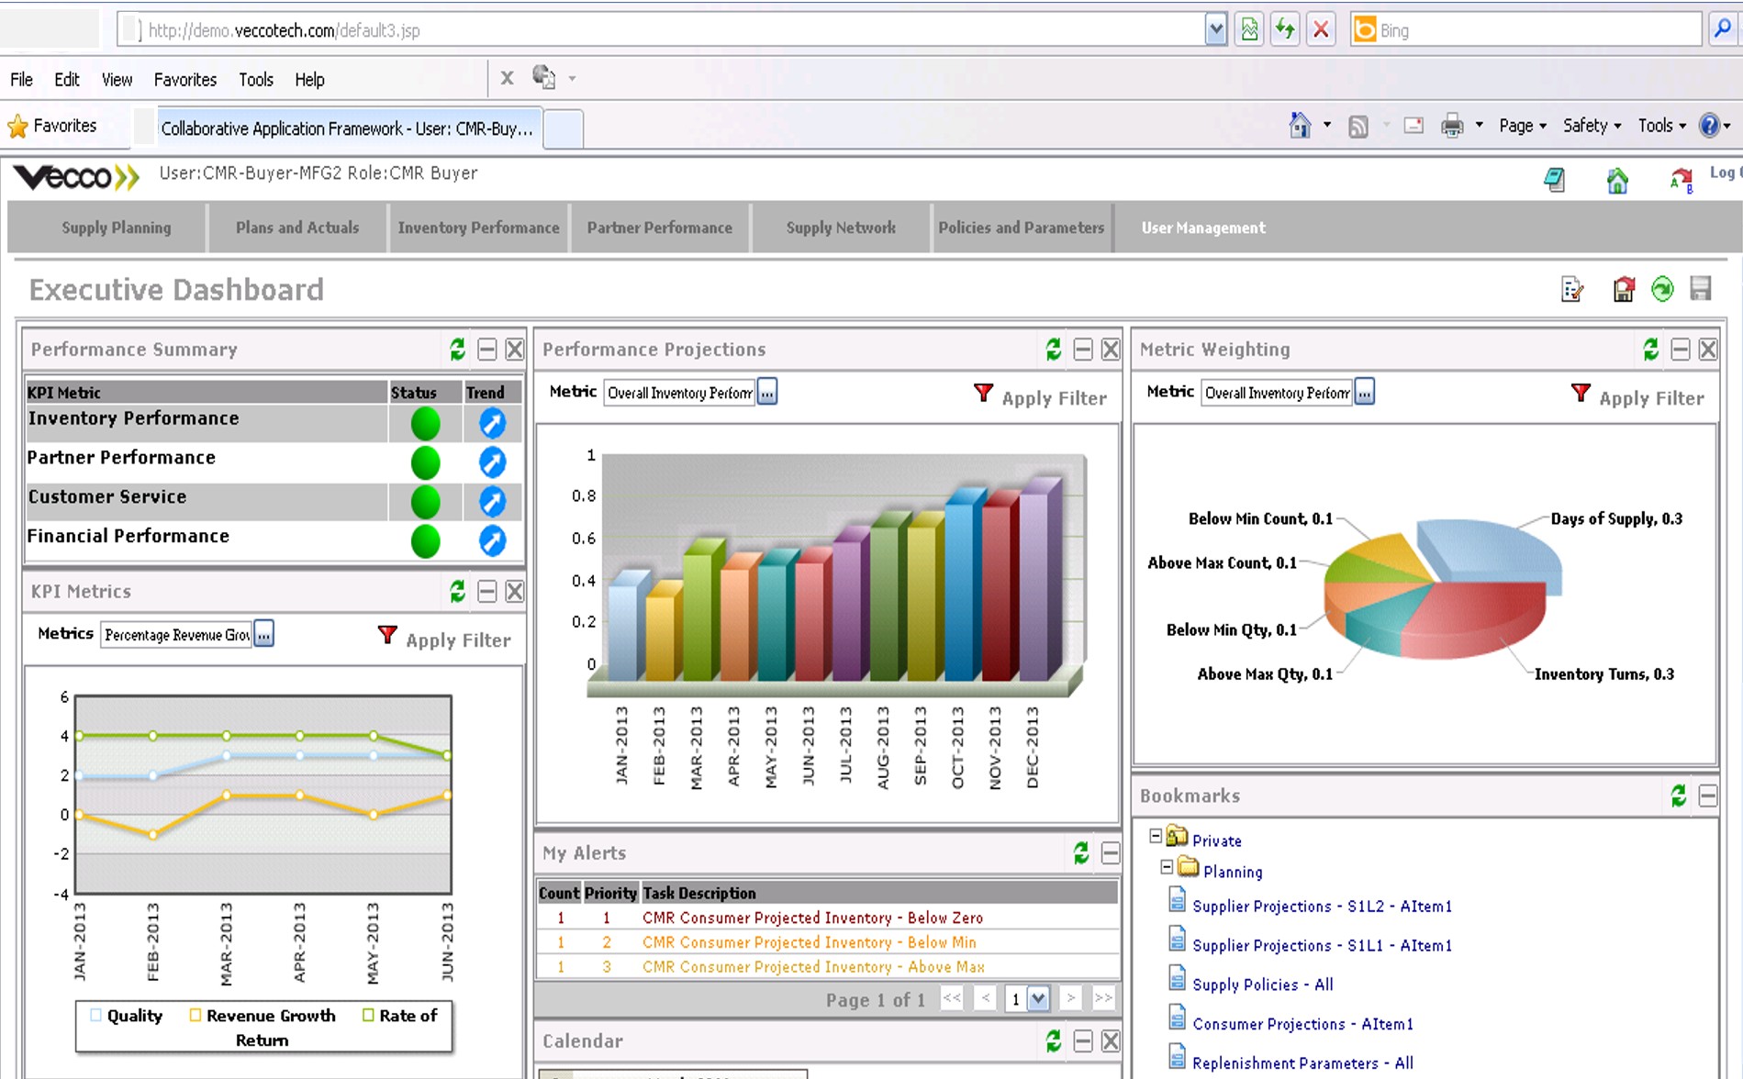Refresh the Performance Summary panel
This screenshot has height=1079, width=1743.
pyautogui.click(x=458, y=350)
